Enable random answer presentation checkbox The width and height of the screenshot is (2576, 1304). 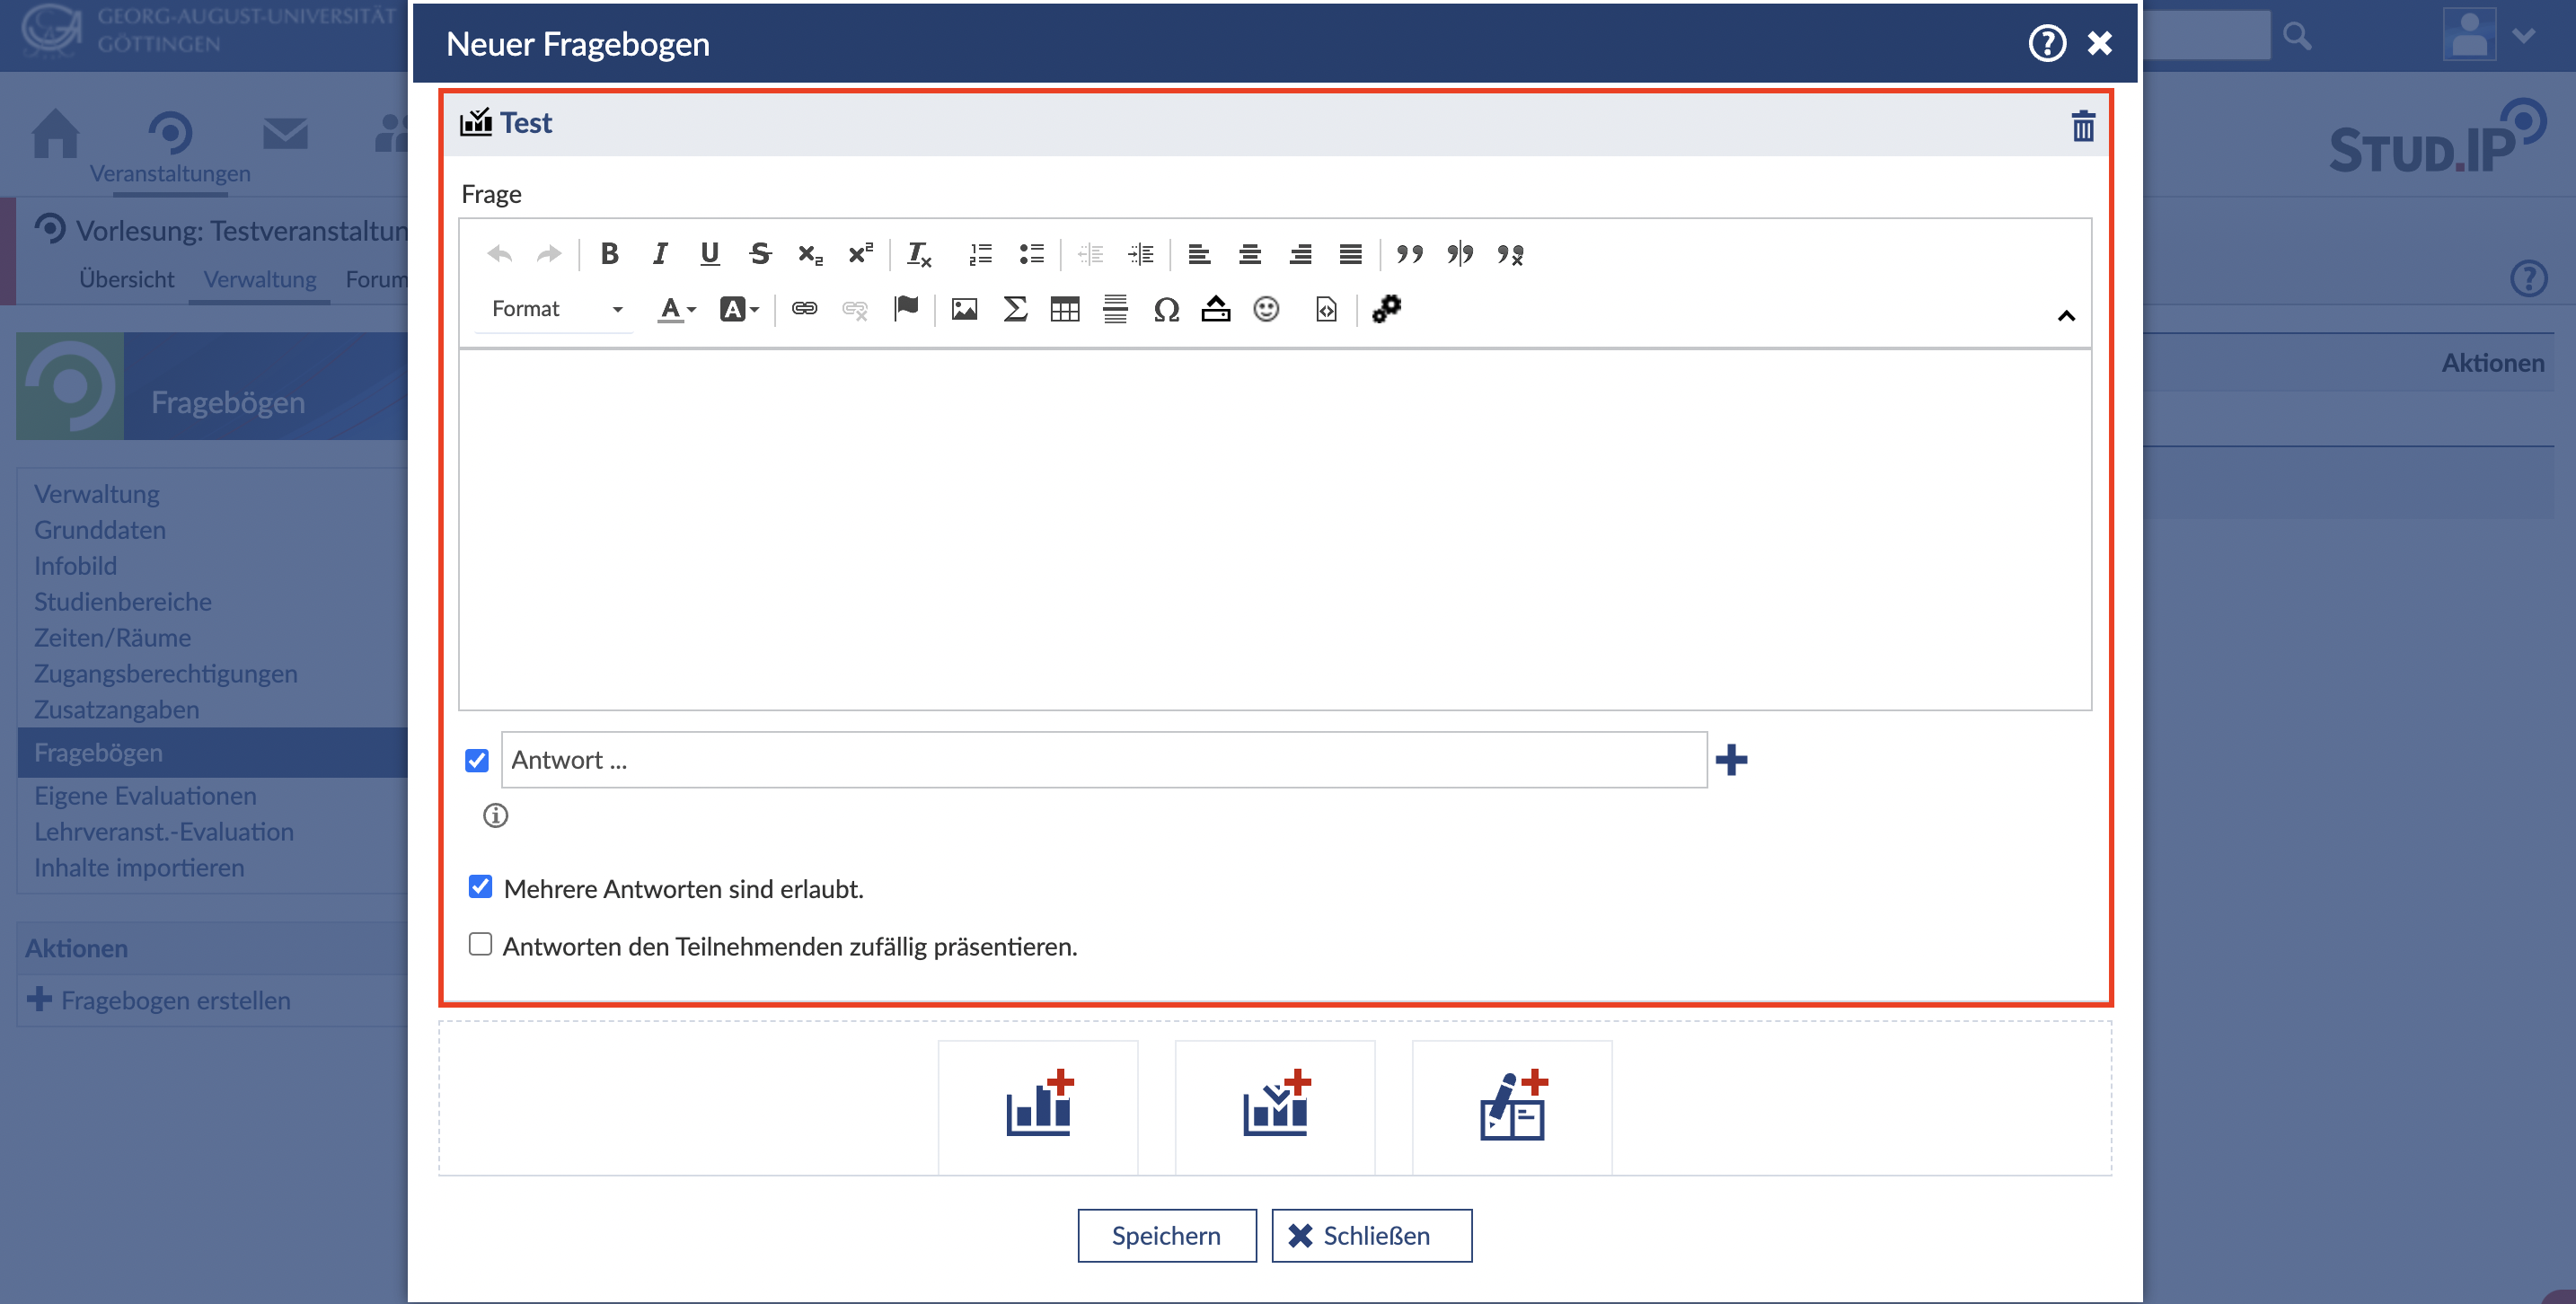pos(481,944)
